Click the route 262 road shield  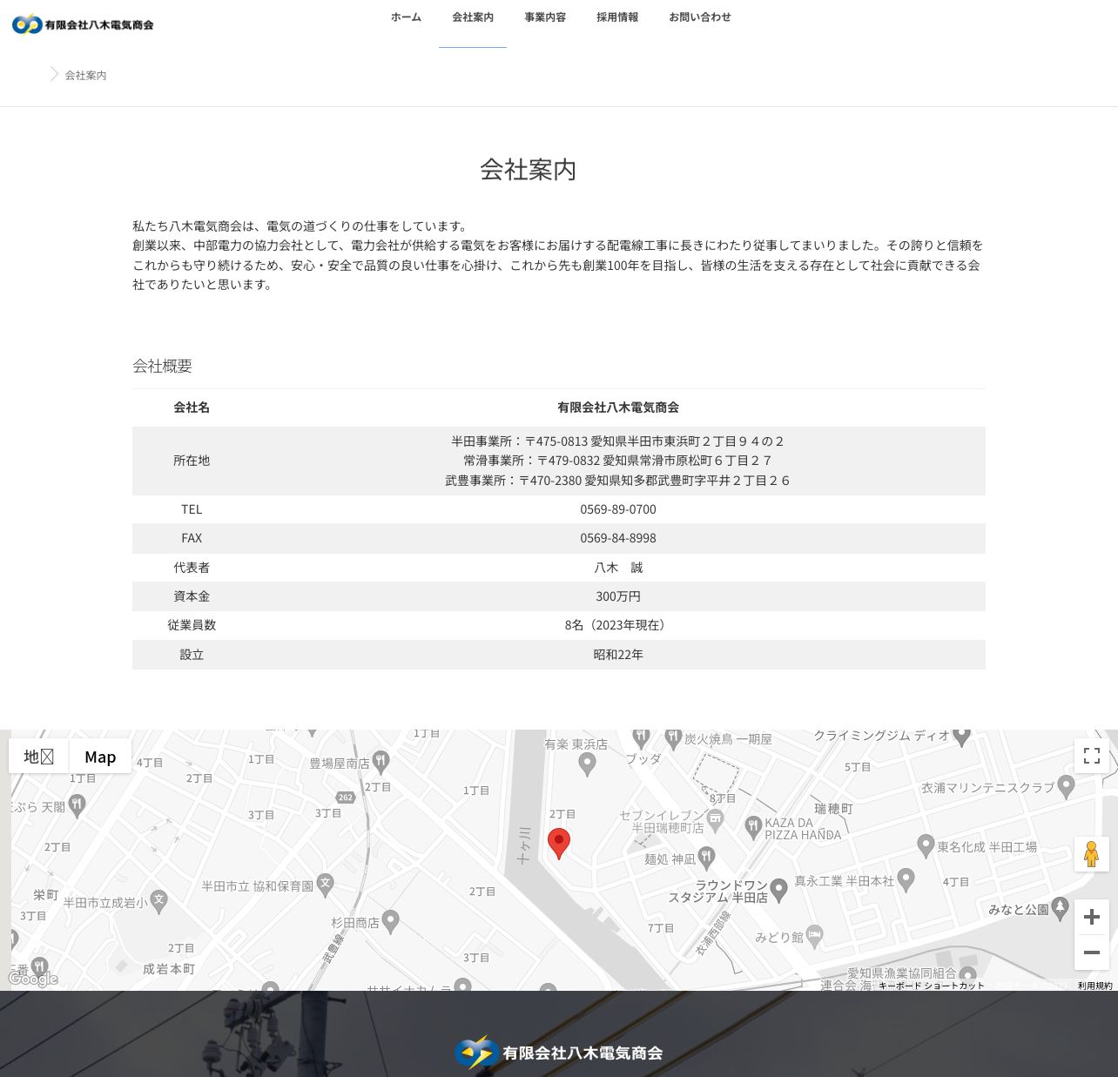(x=346, y=798)
